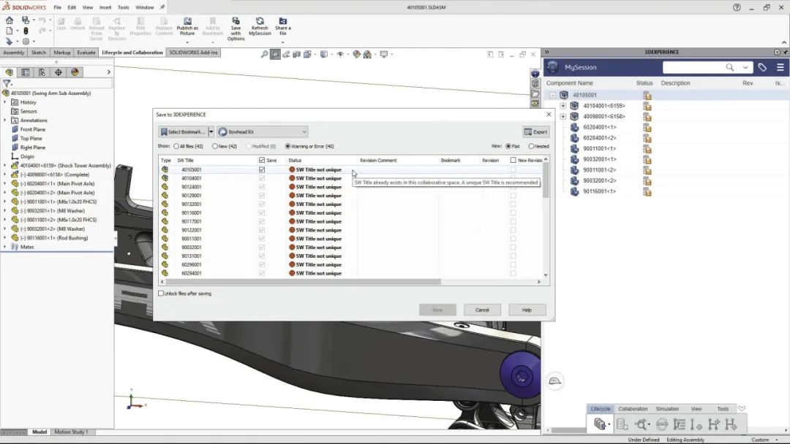Viewport: 790px width, 444px height.
Task: Switch to the Evaluate tab
Action: pyautogui.click(x=86, y=53)
